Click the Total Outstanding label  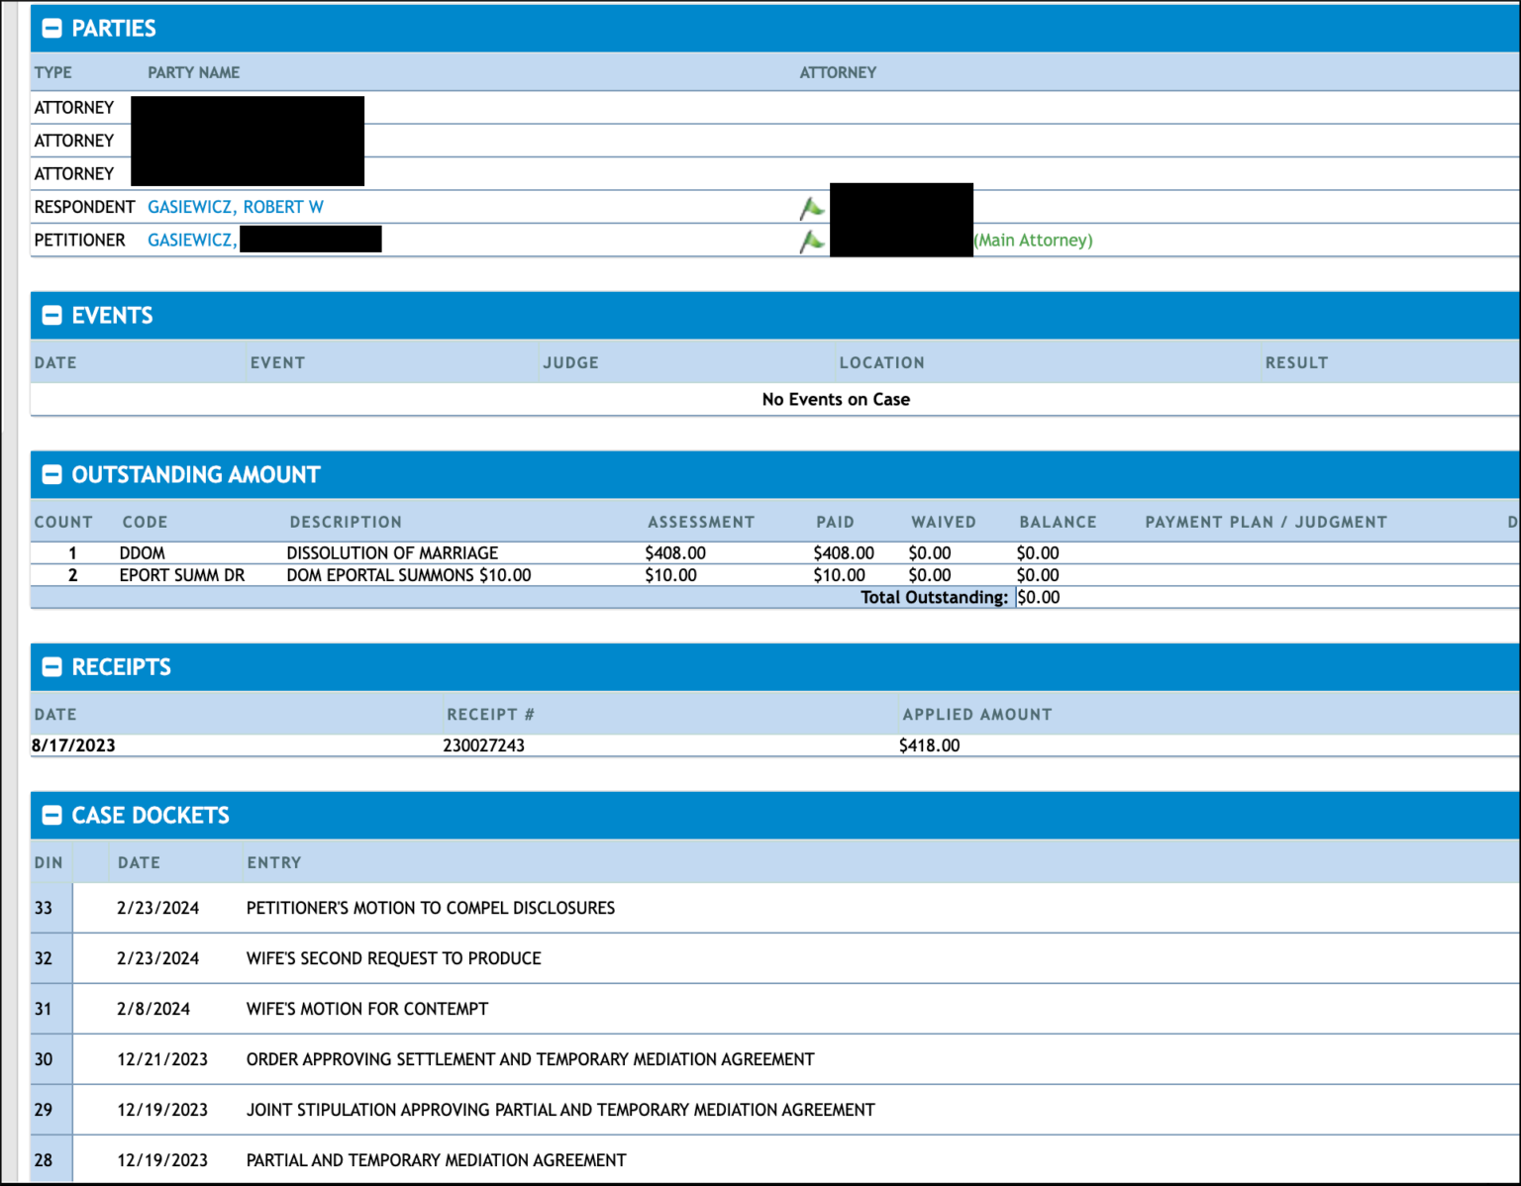pyautogui.click(x=934, y=597)
